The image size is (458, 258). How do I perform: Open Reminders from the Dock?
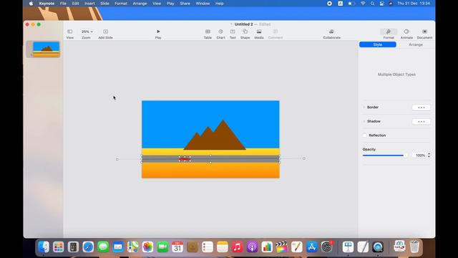click(x=207, y=247)
